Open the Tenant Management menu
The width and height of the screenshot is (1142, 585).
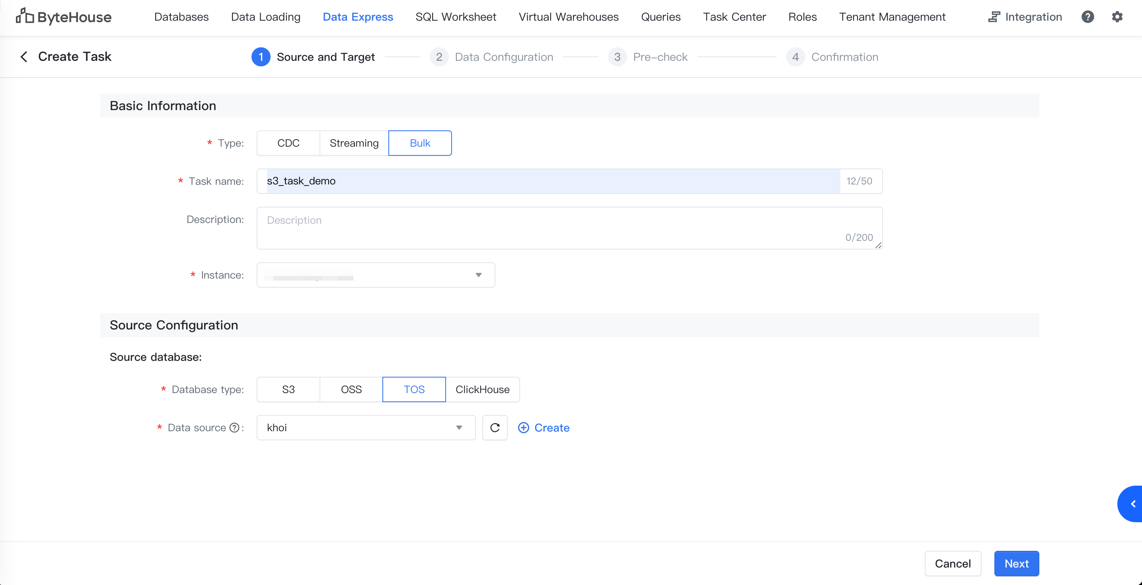pyautogui.click(x=892, y=17)
